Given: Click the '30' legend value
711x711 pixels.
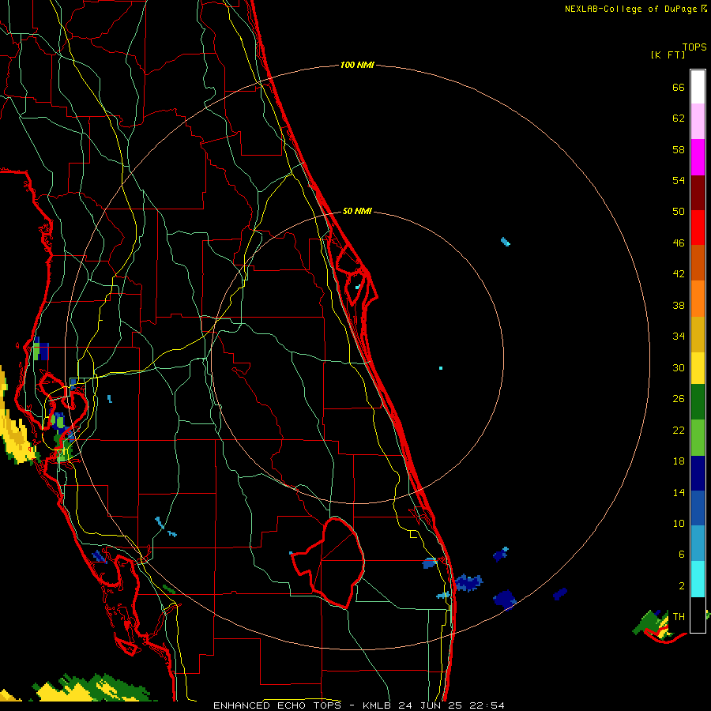Looking at the screenshot, I should pos(679,367).
